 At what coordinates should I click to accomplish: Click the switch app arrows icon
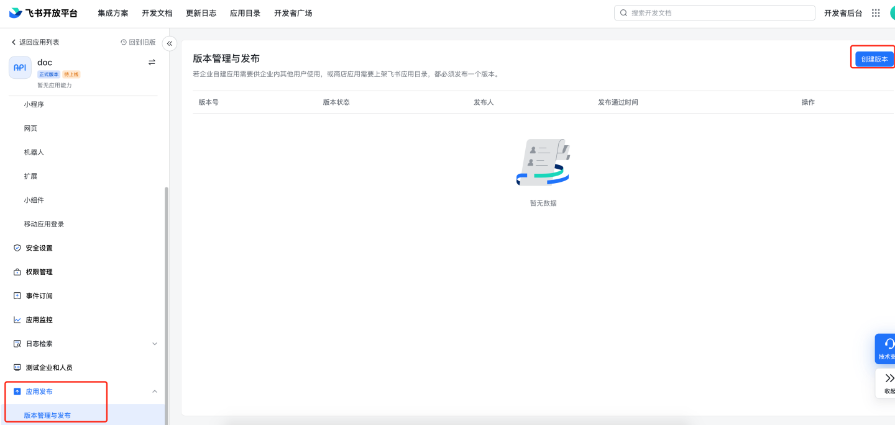coord(152,62)
